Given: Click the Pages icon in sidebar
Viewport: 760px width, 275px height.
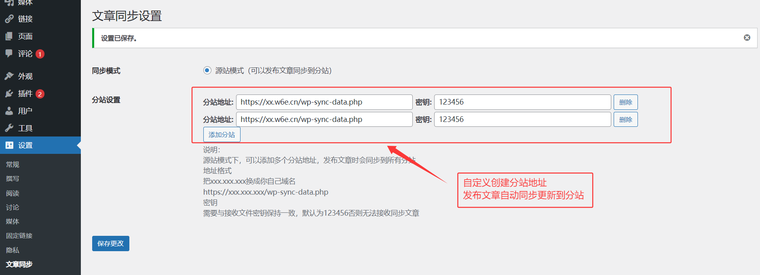Looking at the screenshot, I should [x=9, y=36].
